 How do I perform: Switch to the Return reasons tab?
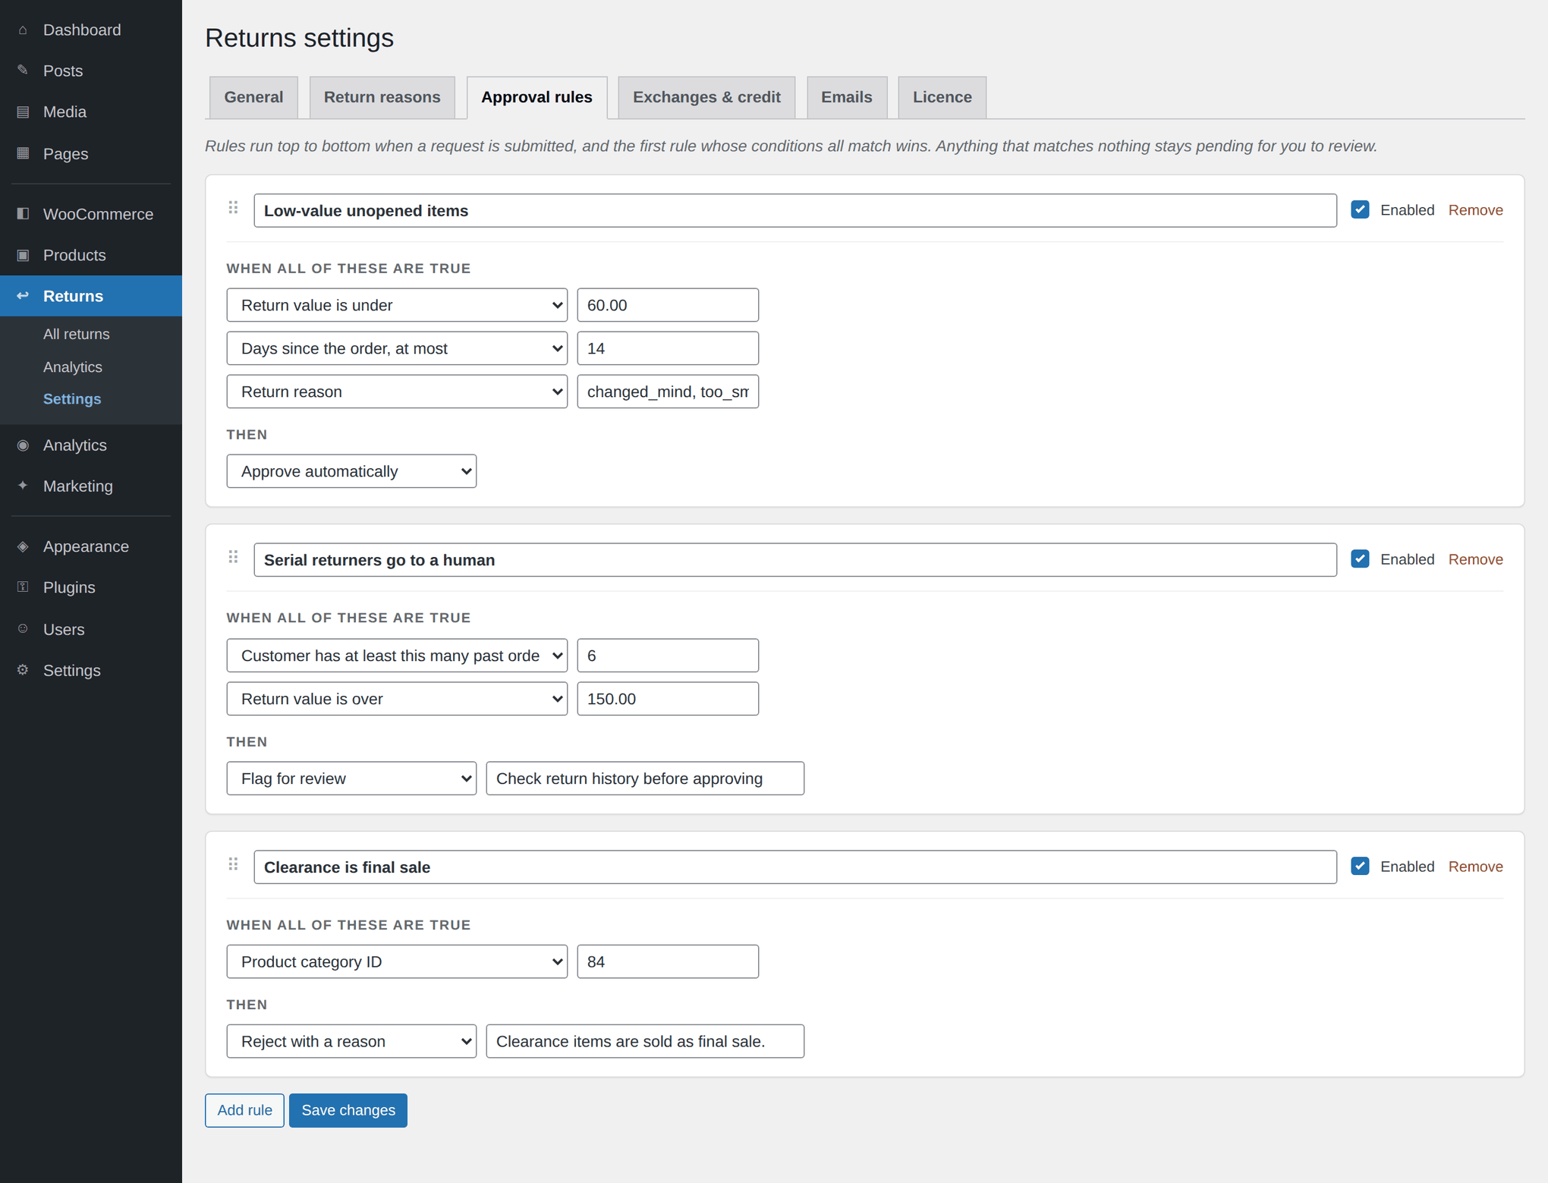pyautogui.click(x=382, y=97)
